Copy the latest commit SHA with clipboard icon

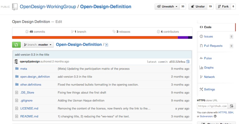(188, 62)
